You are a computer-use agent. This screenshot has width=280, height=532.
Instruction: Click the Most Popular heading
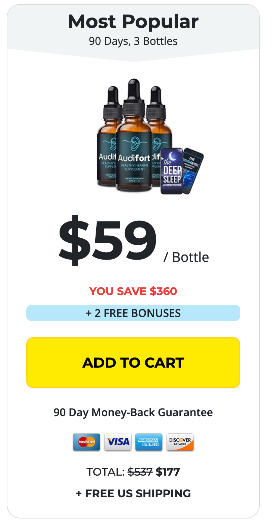click(x=133, y=22)
